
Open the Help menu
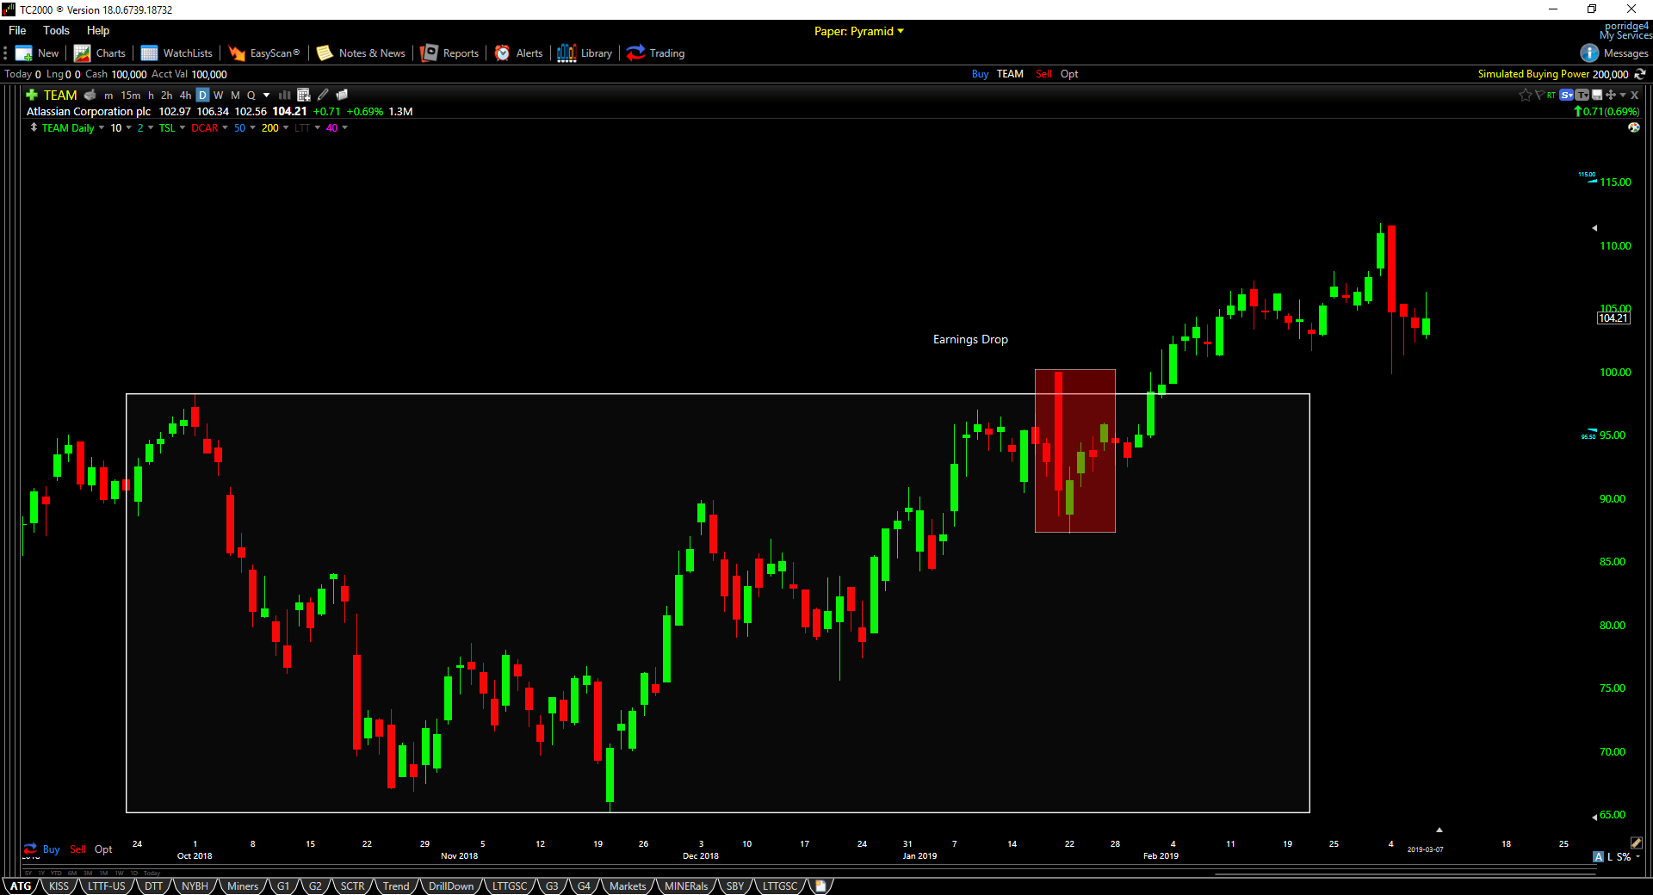point(98,30)
